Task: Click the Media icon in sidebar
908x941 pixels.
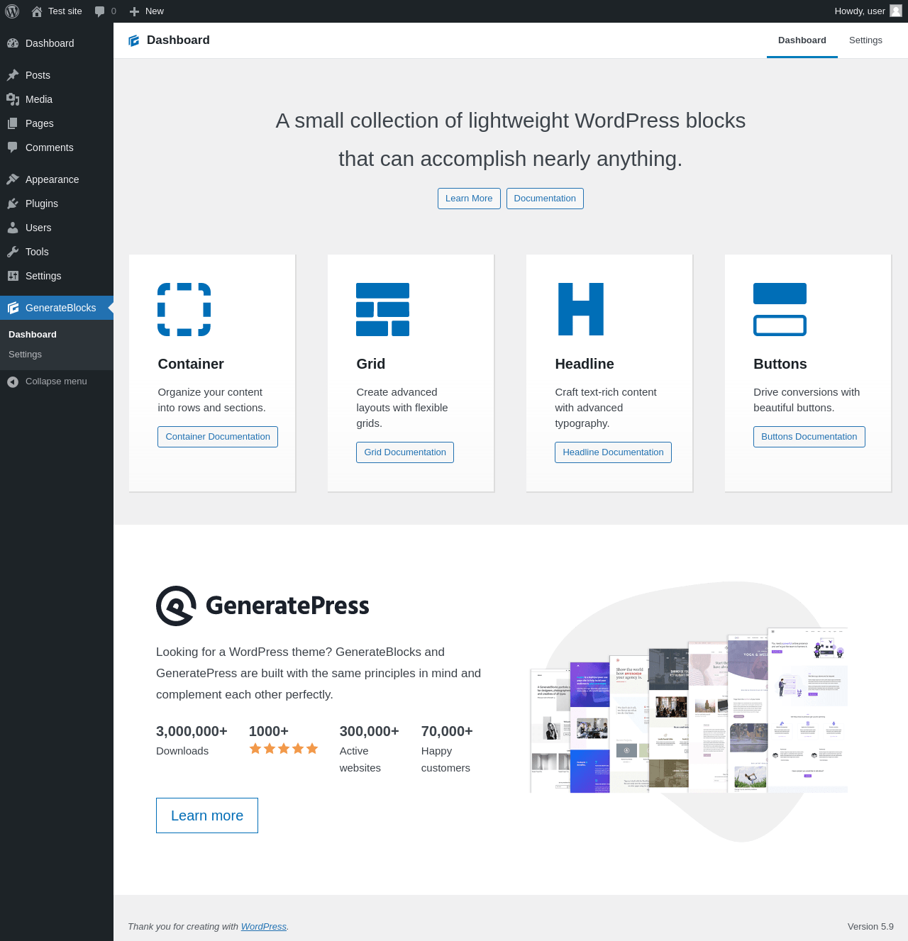Action: click(x=13, y=99)
